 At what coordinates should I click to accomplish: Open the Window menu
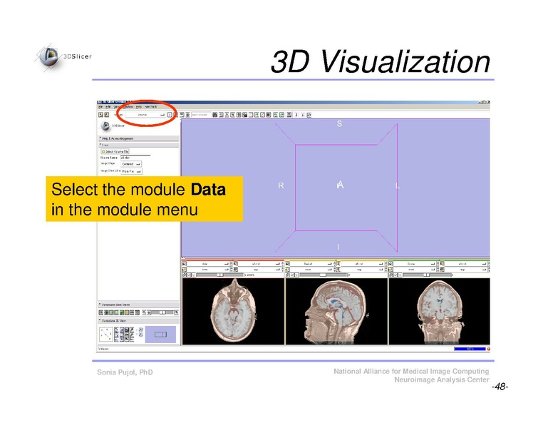click(128, 107)
